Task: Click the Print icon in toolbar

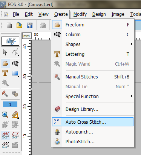Action: coord(43,25)
